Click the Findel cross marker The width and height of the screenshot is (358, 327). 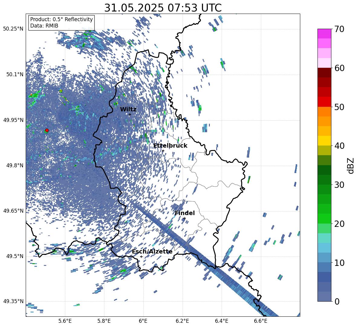[x=184, y=218]
